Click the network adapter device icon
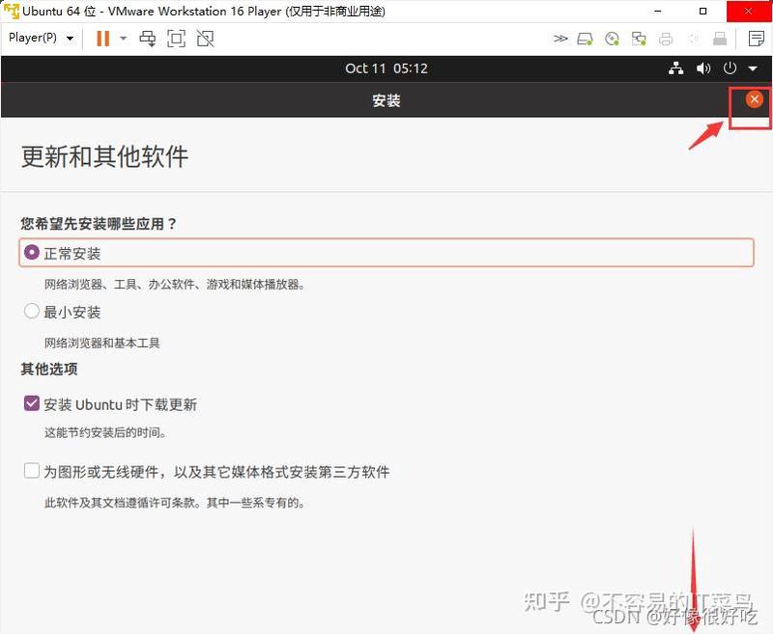The height and width of the screenshot is (634, 773). 639,39
